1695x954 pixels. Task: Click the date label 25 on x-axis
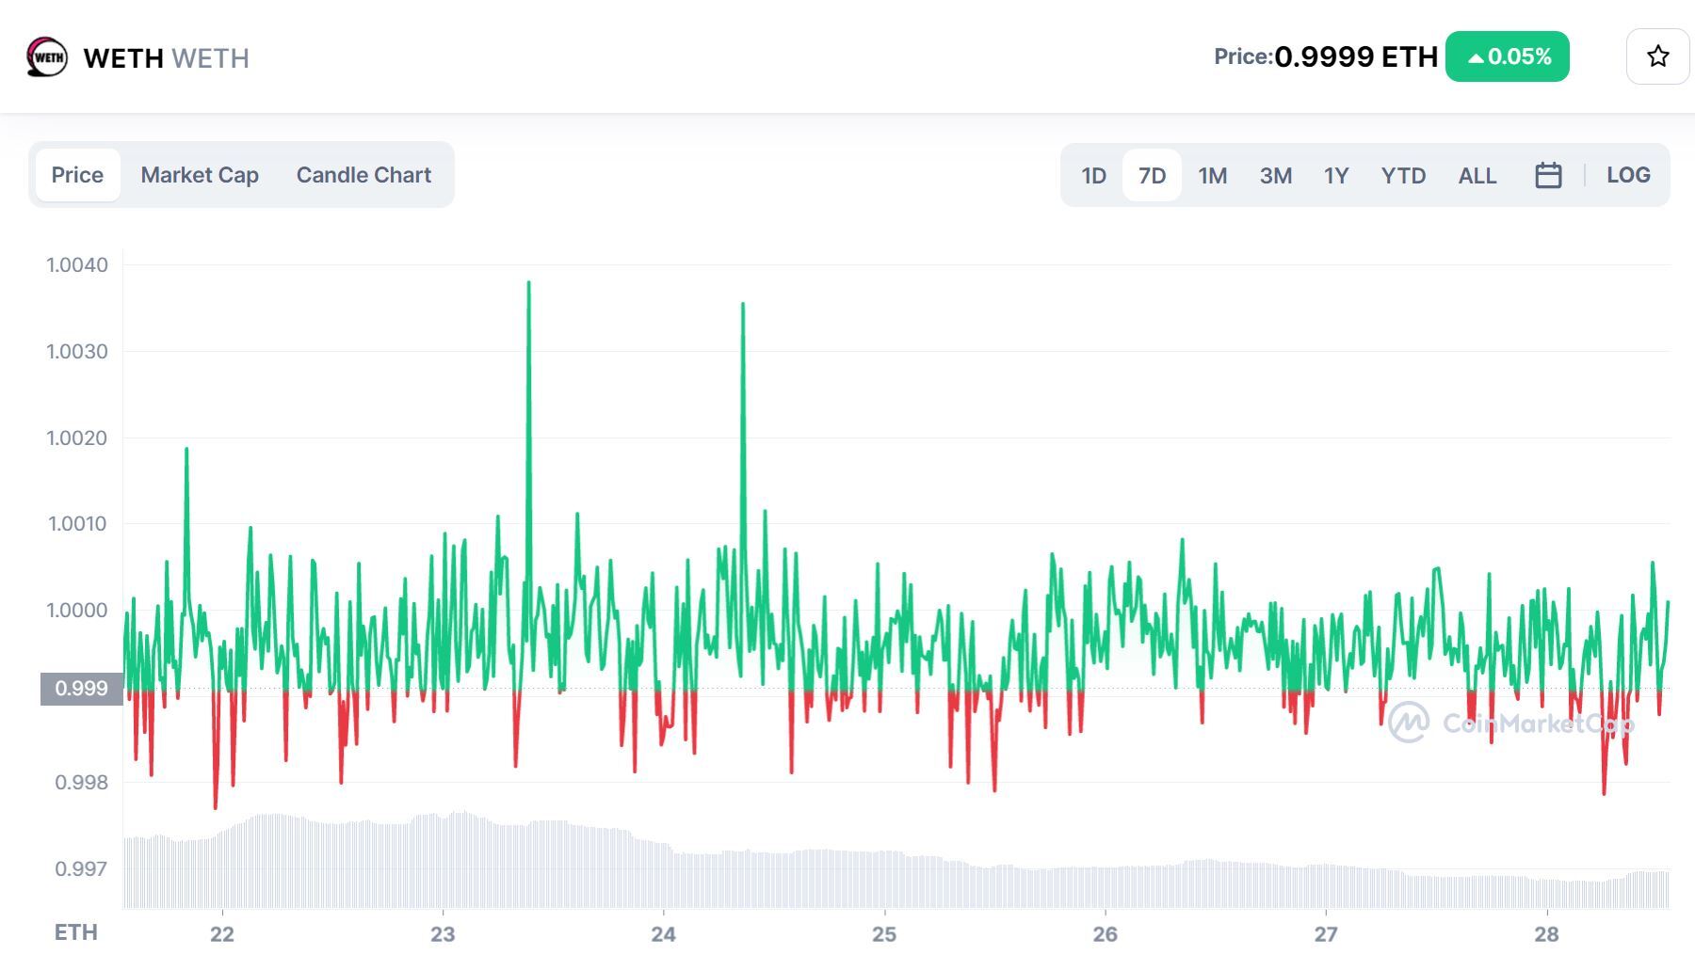pos(884,934)
